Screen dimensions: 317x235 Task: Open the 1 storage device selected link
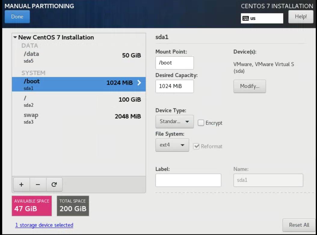(44, 225)
